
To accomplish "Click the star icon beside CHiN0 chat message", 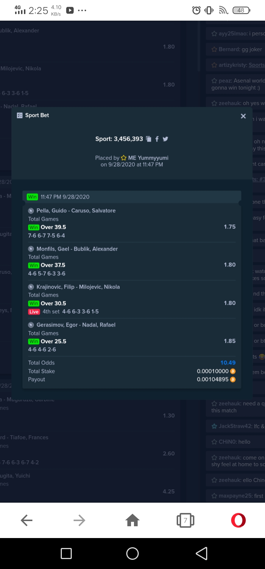I will click(214, 442).
